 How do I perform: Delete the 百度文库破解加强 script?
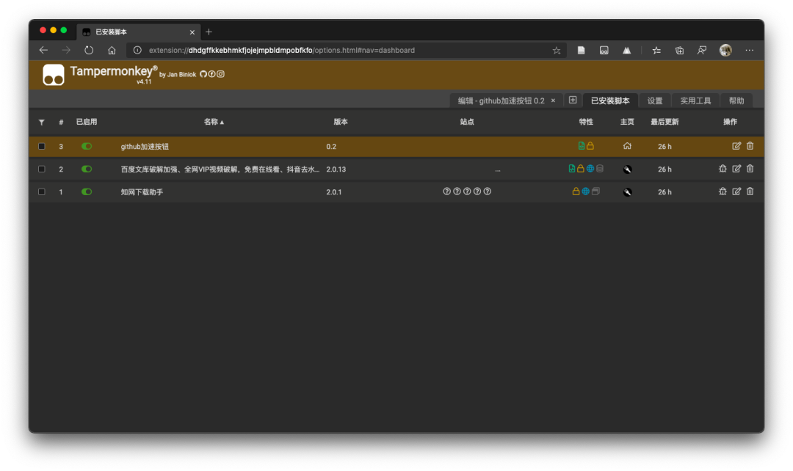click(750, 169)
